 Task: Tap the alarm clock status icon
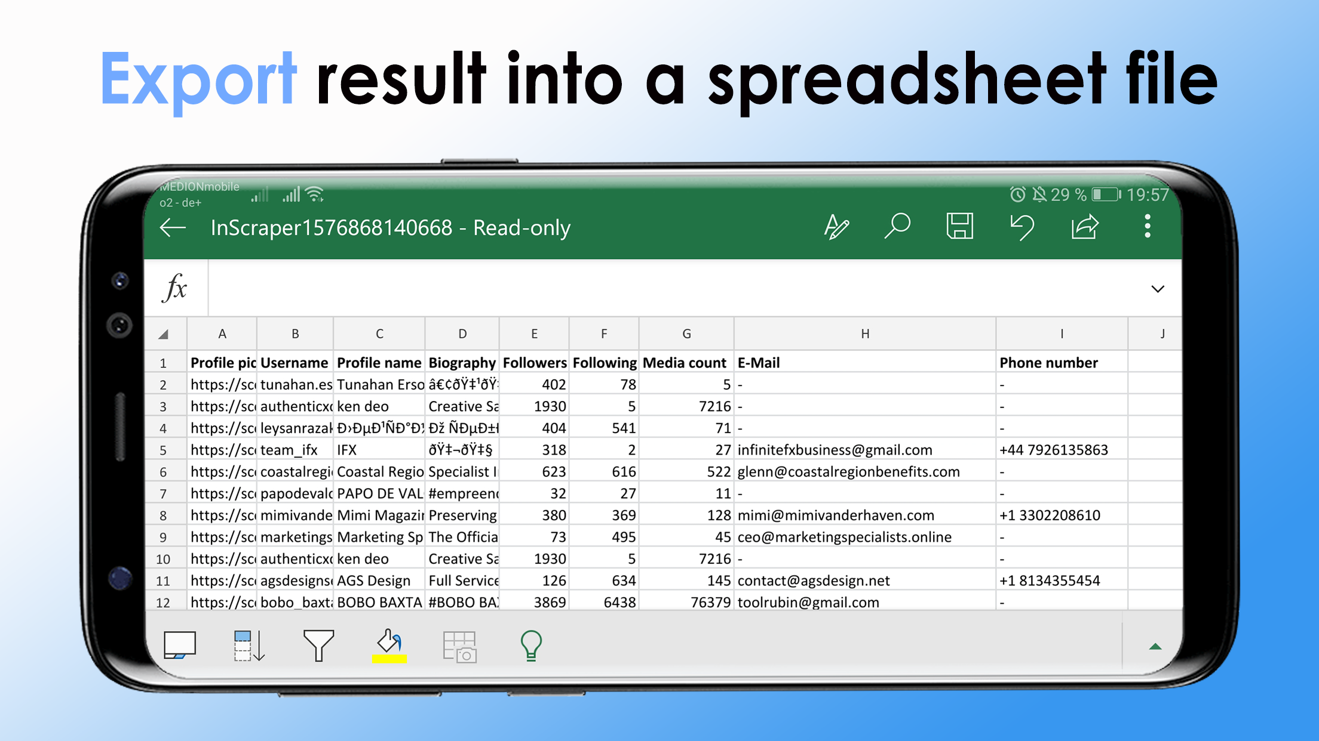coord(1017,194)
